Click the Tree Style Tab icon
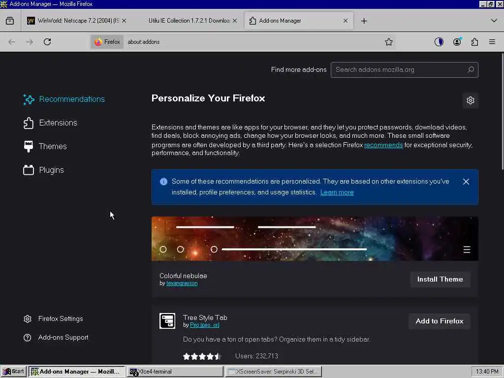 coord(167,321)
